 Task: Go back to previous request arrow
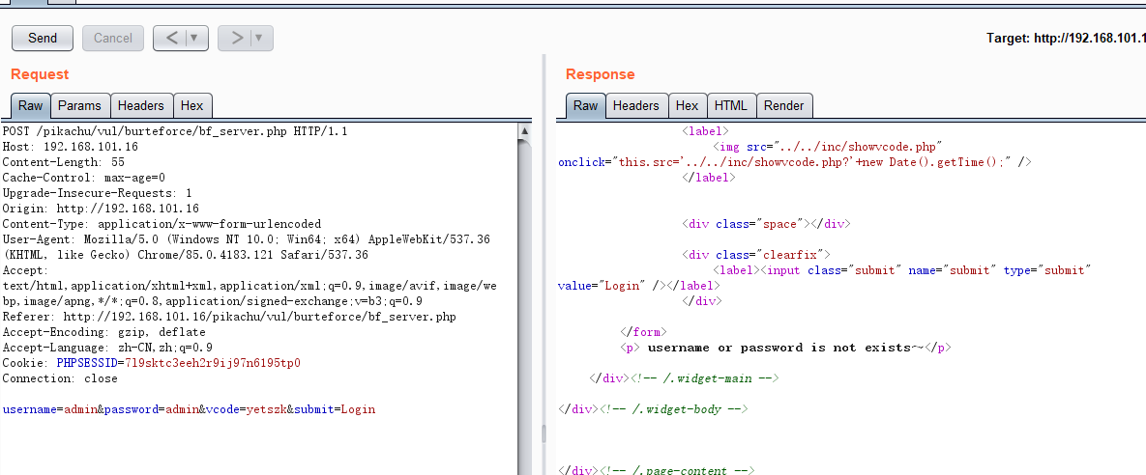171,38
